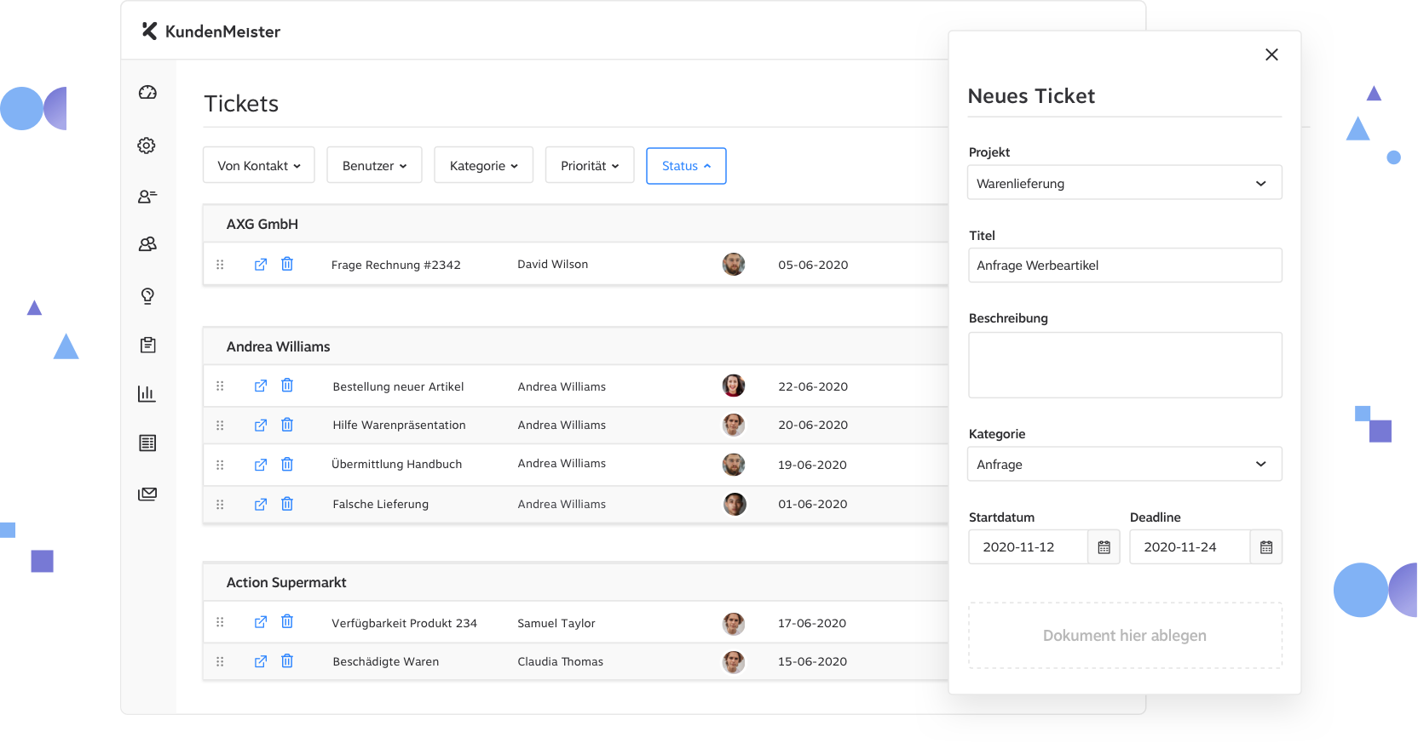Viewport: 1418px width, 743px height.
Task: Collapse the Status filter dropdown
Action: coord(686,166)
